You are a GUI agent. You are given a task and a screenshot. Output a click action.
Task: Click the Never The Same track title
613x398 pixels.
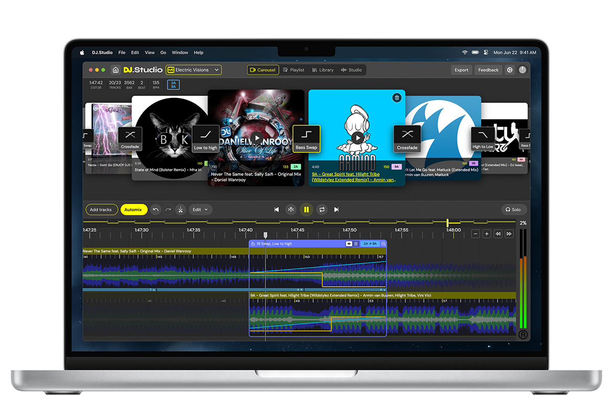pyautogui.click(x=256, y=177)
